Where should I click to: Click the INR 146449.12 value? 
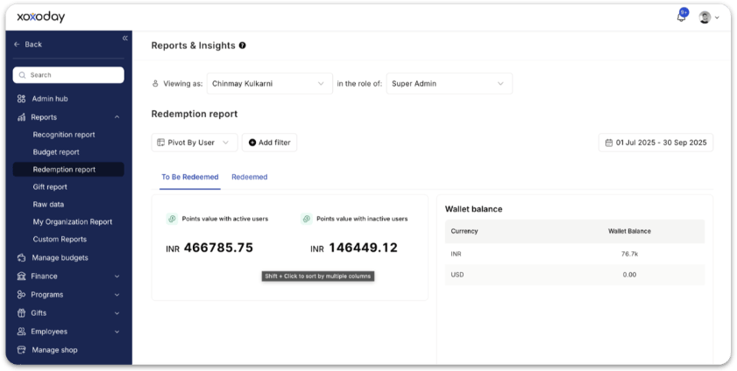(x=354, y=248)
